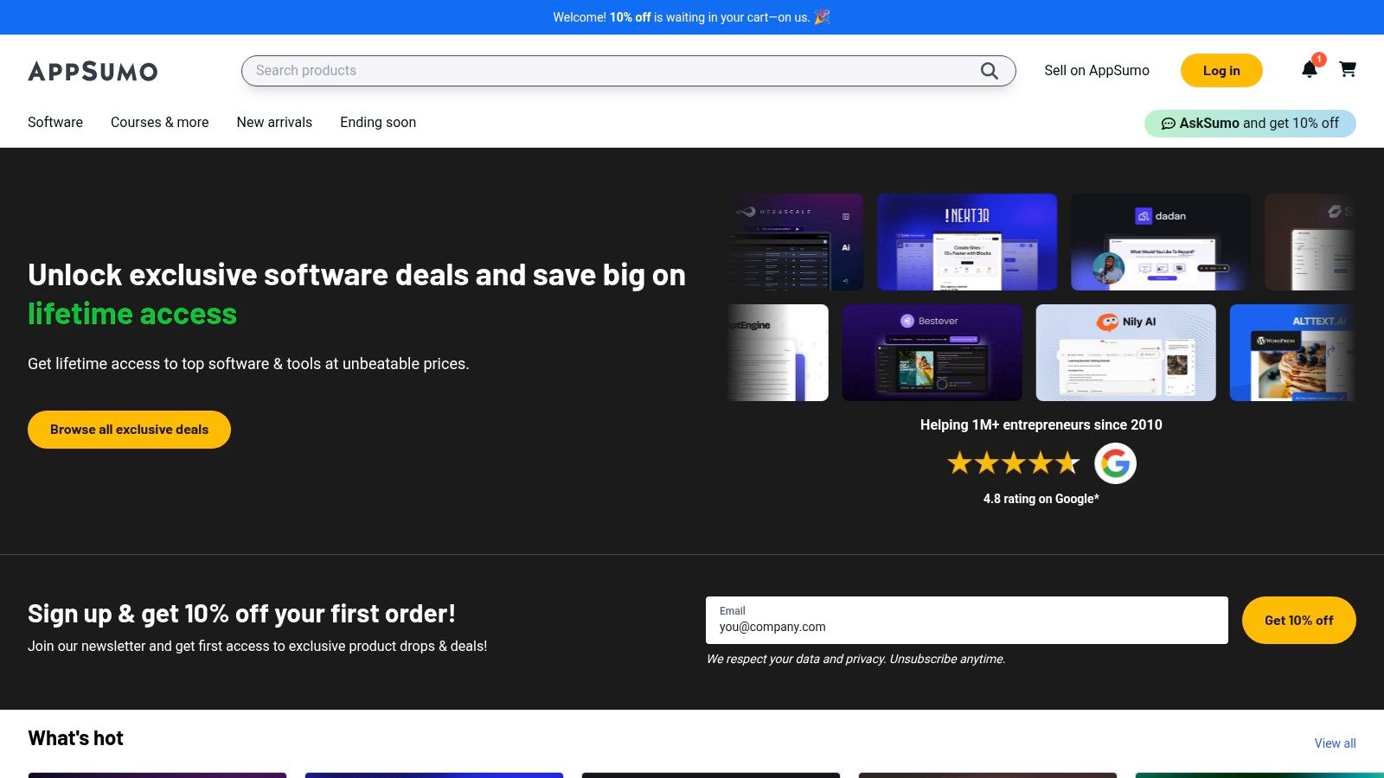The height and width of the screenshot is (778, 1384).
Task: Go to Ending soon deals
Action: (x=378, y=122)
